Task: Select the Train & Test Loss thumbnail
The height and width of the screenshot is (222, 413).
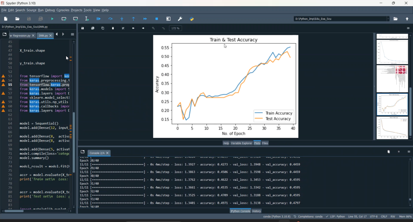Action: click(392, 128)
